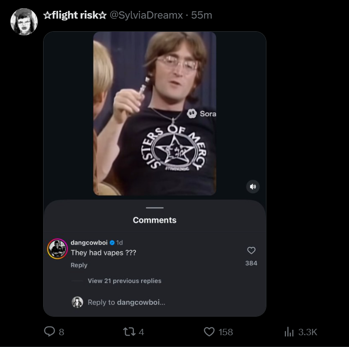This screenshot has width=349, height=347.
Task: Click the flight risk display name
Action: 75,15
